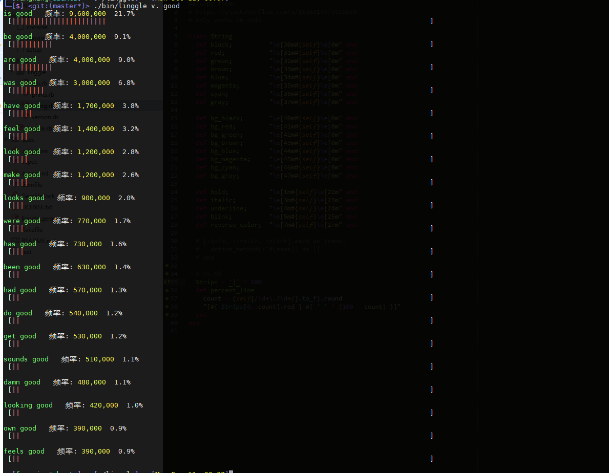609x473 pixels.
Task: Click the percentage 9.0%
Action: [x=127, y=60]
